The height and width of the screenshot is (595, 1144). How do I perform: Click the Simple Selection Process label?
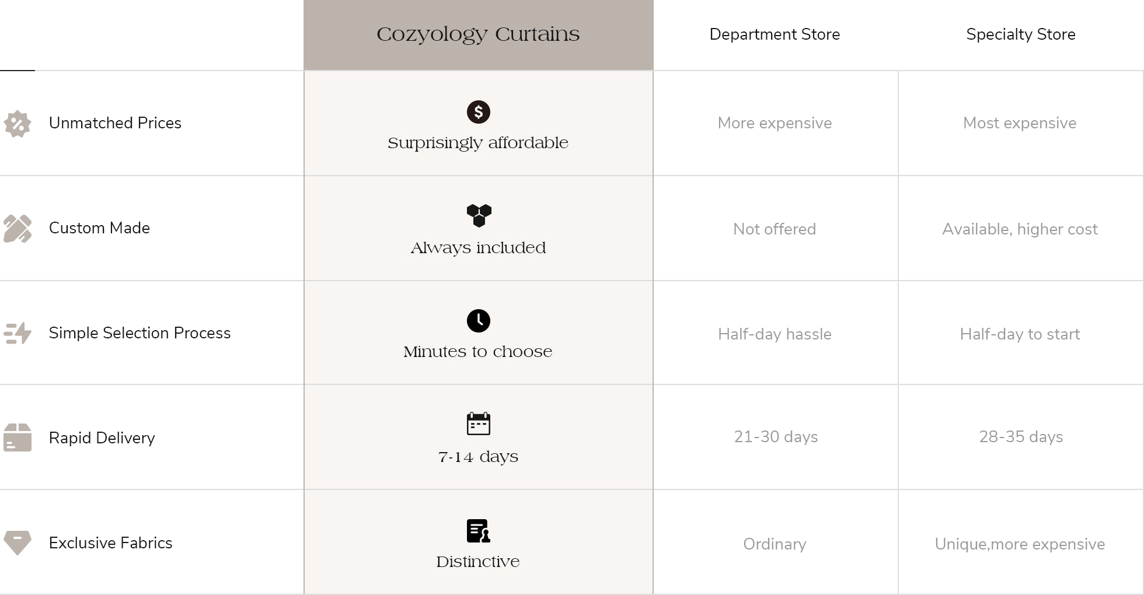139,333
